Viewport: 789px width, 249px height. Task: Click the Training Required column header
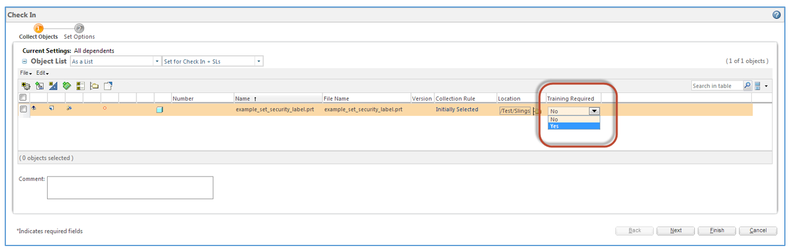point(574,98)
